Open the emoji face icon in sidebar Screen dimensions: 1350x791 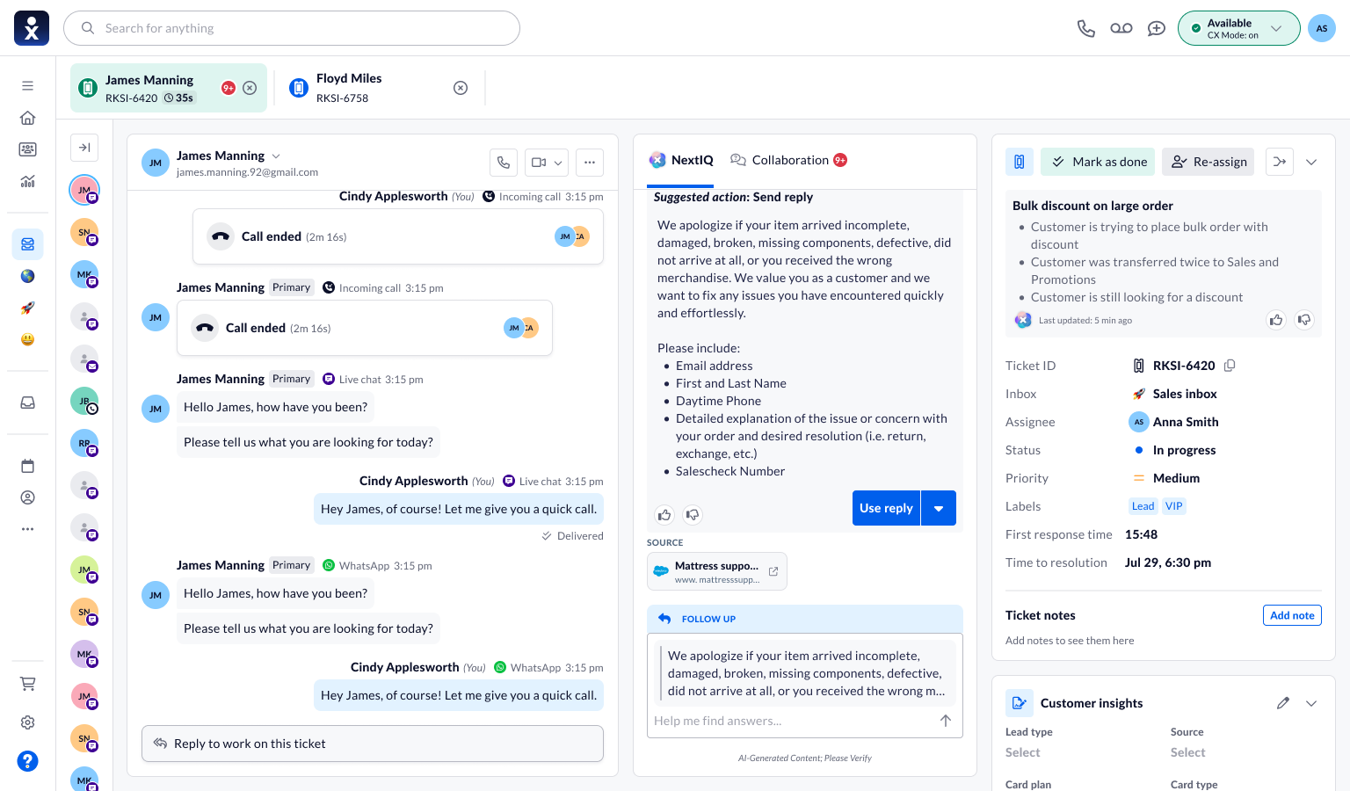pyautogui.click(x=28, y=339)
